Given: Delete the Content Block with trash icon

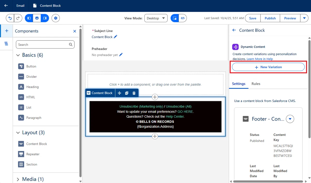Looking at the screenshot, I should pyautogui.click(x=134, y=93).
